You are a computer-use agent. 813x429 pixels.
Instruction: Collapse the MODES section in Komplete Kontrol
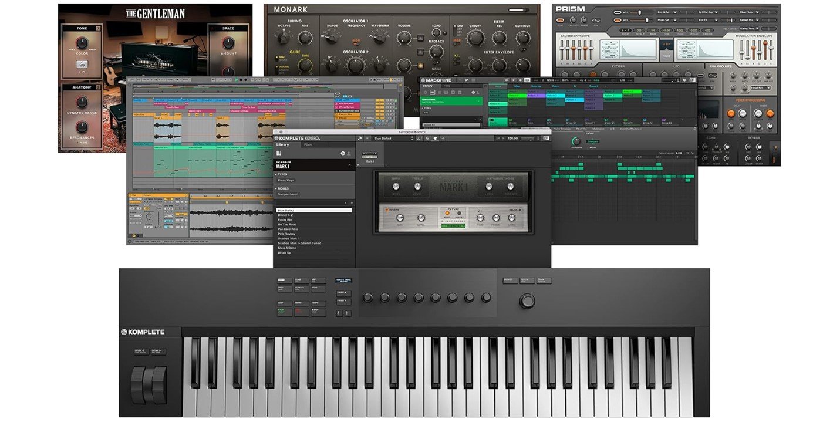(276, 188)
